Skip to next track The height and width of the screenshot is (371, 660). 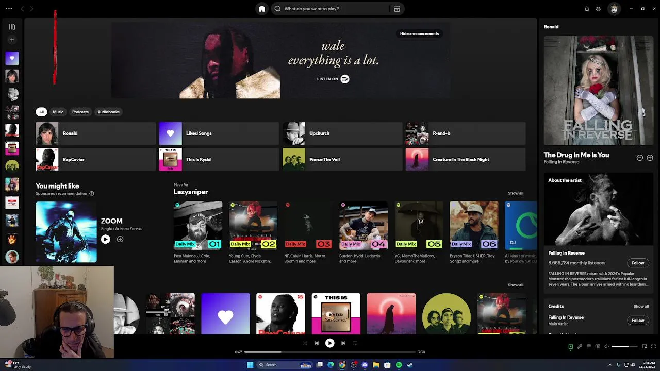[343, 343]
